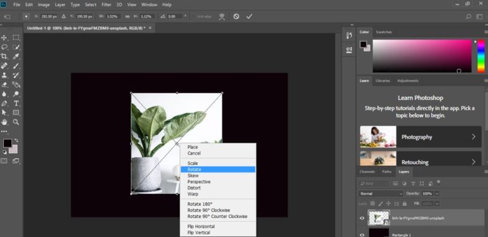This screenshot has height=237, width=488.
Task: Open the Normal blend mode dropdown
Action: (381, 193)
